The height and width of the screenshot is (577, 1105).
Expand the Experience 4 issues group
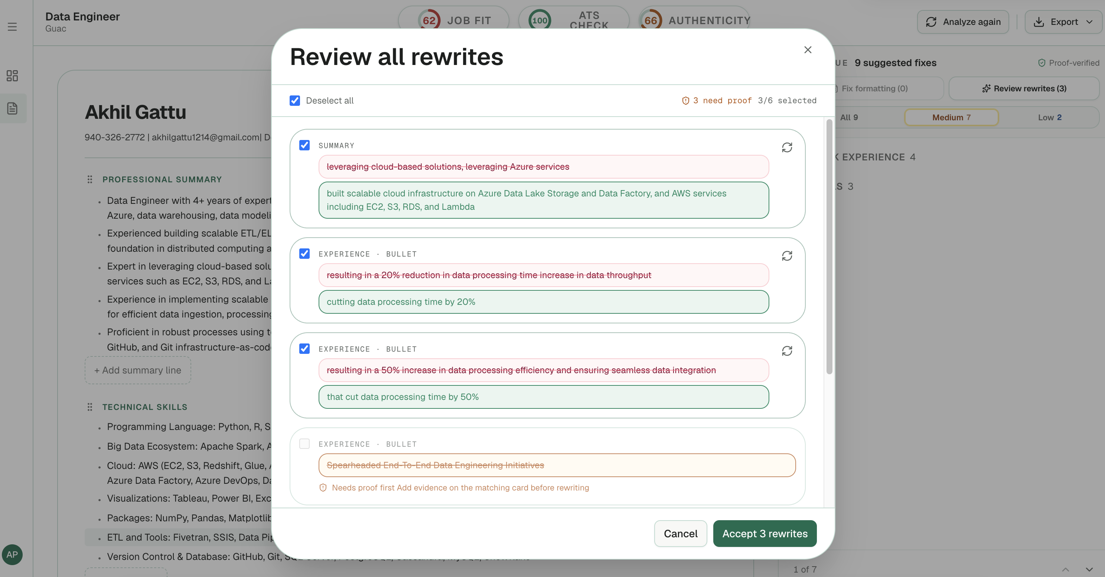point(875,157)
